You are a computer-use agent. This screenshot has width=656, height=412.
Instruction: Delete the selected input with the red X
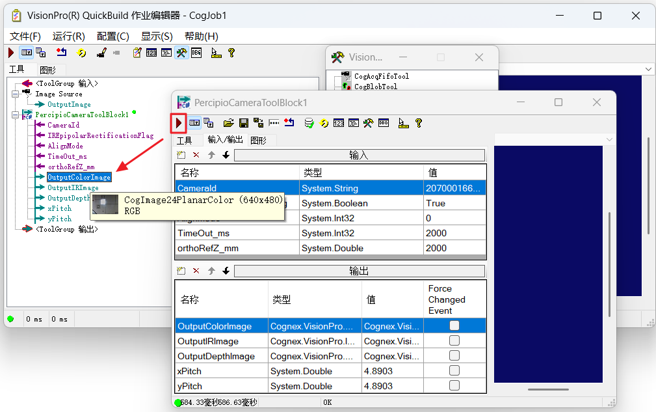click(x=196, y=155)
